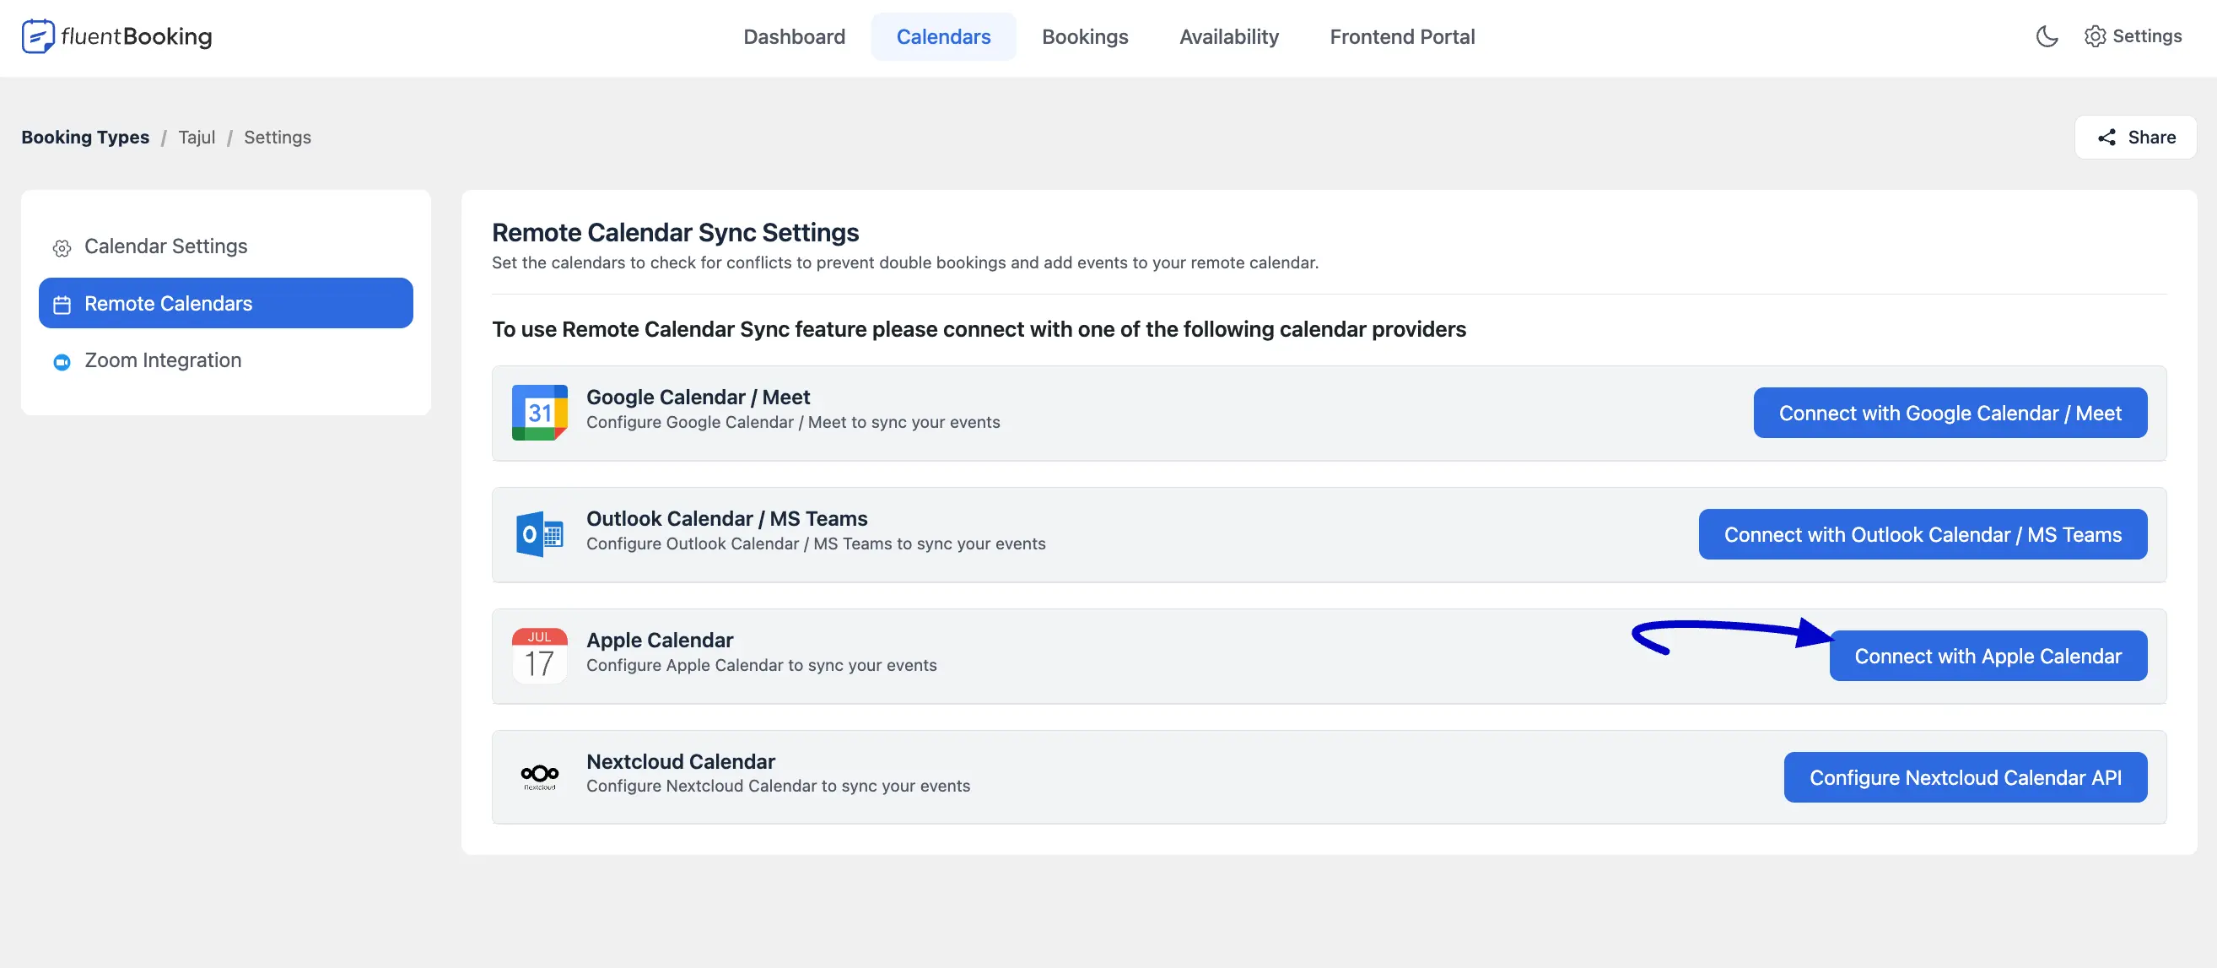Click the share icon in Share button
The image size is (2217, 968).
2106,138
